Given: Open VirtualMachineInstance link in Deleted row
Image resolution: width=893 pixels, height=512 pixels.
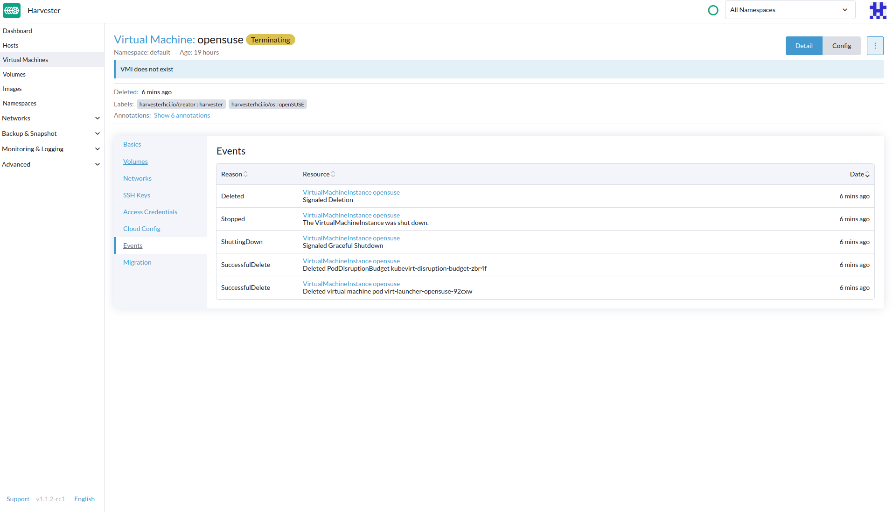Looking at the screenshot, I should [x=351, y=192].
